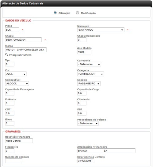
Task: Click the Arrendatário / Financeira field
Action: (106, 151)
